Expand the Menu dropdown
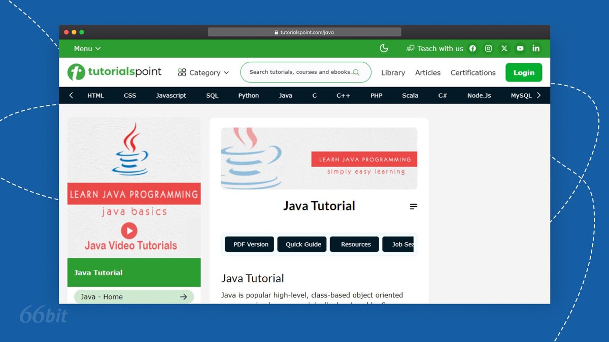 pyautogui.click(x=87, y=49)
